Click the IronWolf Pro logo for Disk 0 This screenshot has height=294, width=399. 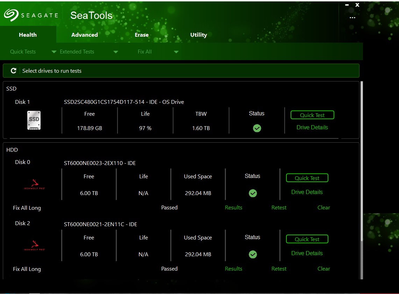[34, 184]
